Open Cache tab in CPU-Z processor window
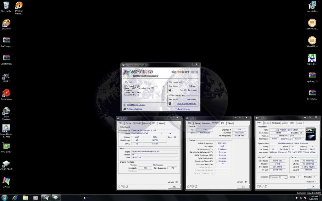The height and width of the screenshot is (201, 322). tap(267, 123)
